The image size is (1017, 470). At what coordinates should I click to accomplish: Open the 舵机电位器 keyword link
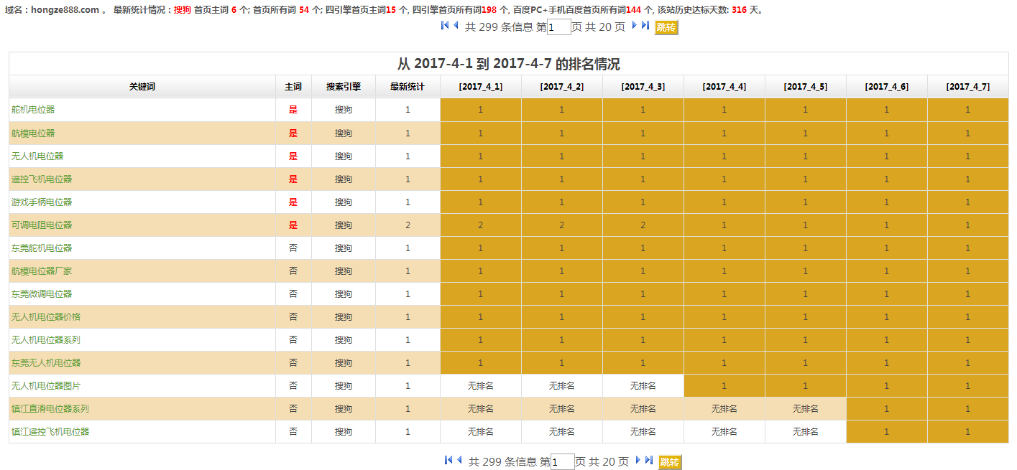pos(33,110)
